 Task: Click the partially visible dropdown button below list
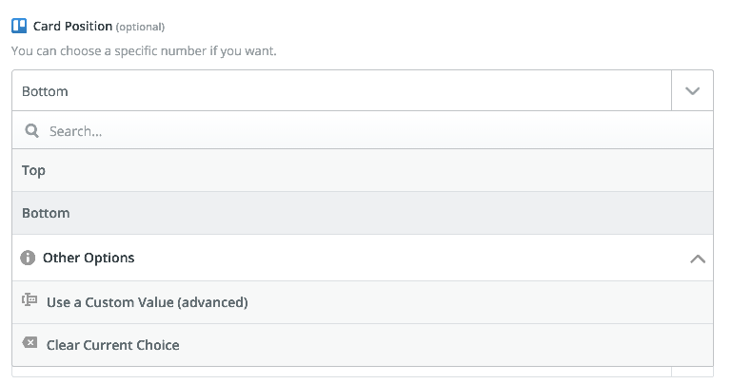[x=692, y=372]
